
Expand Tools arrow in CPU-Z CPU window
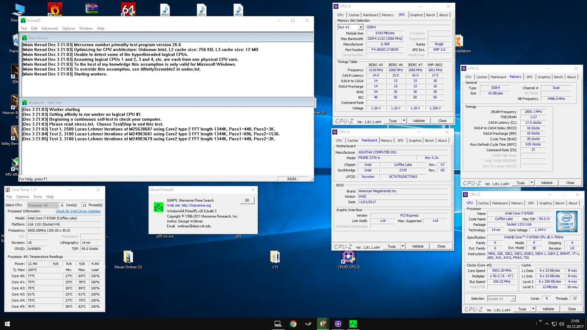pyautogui.click(x=533, y=309)
